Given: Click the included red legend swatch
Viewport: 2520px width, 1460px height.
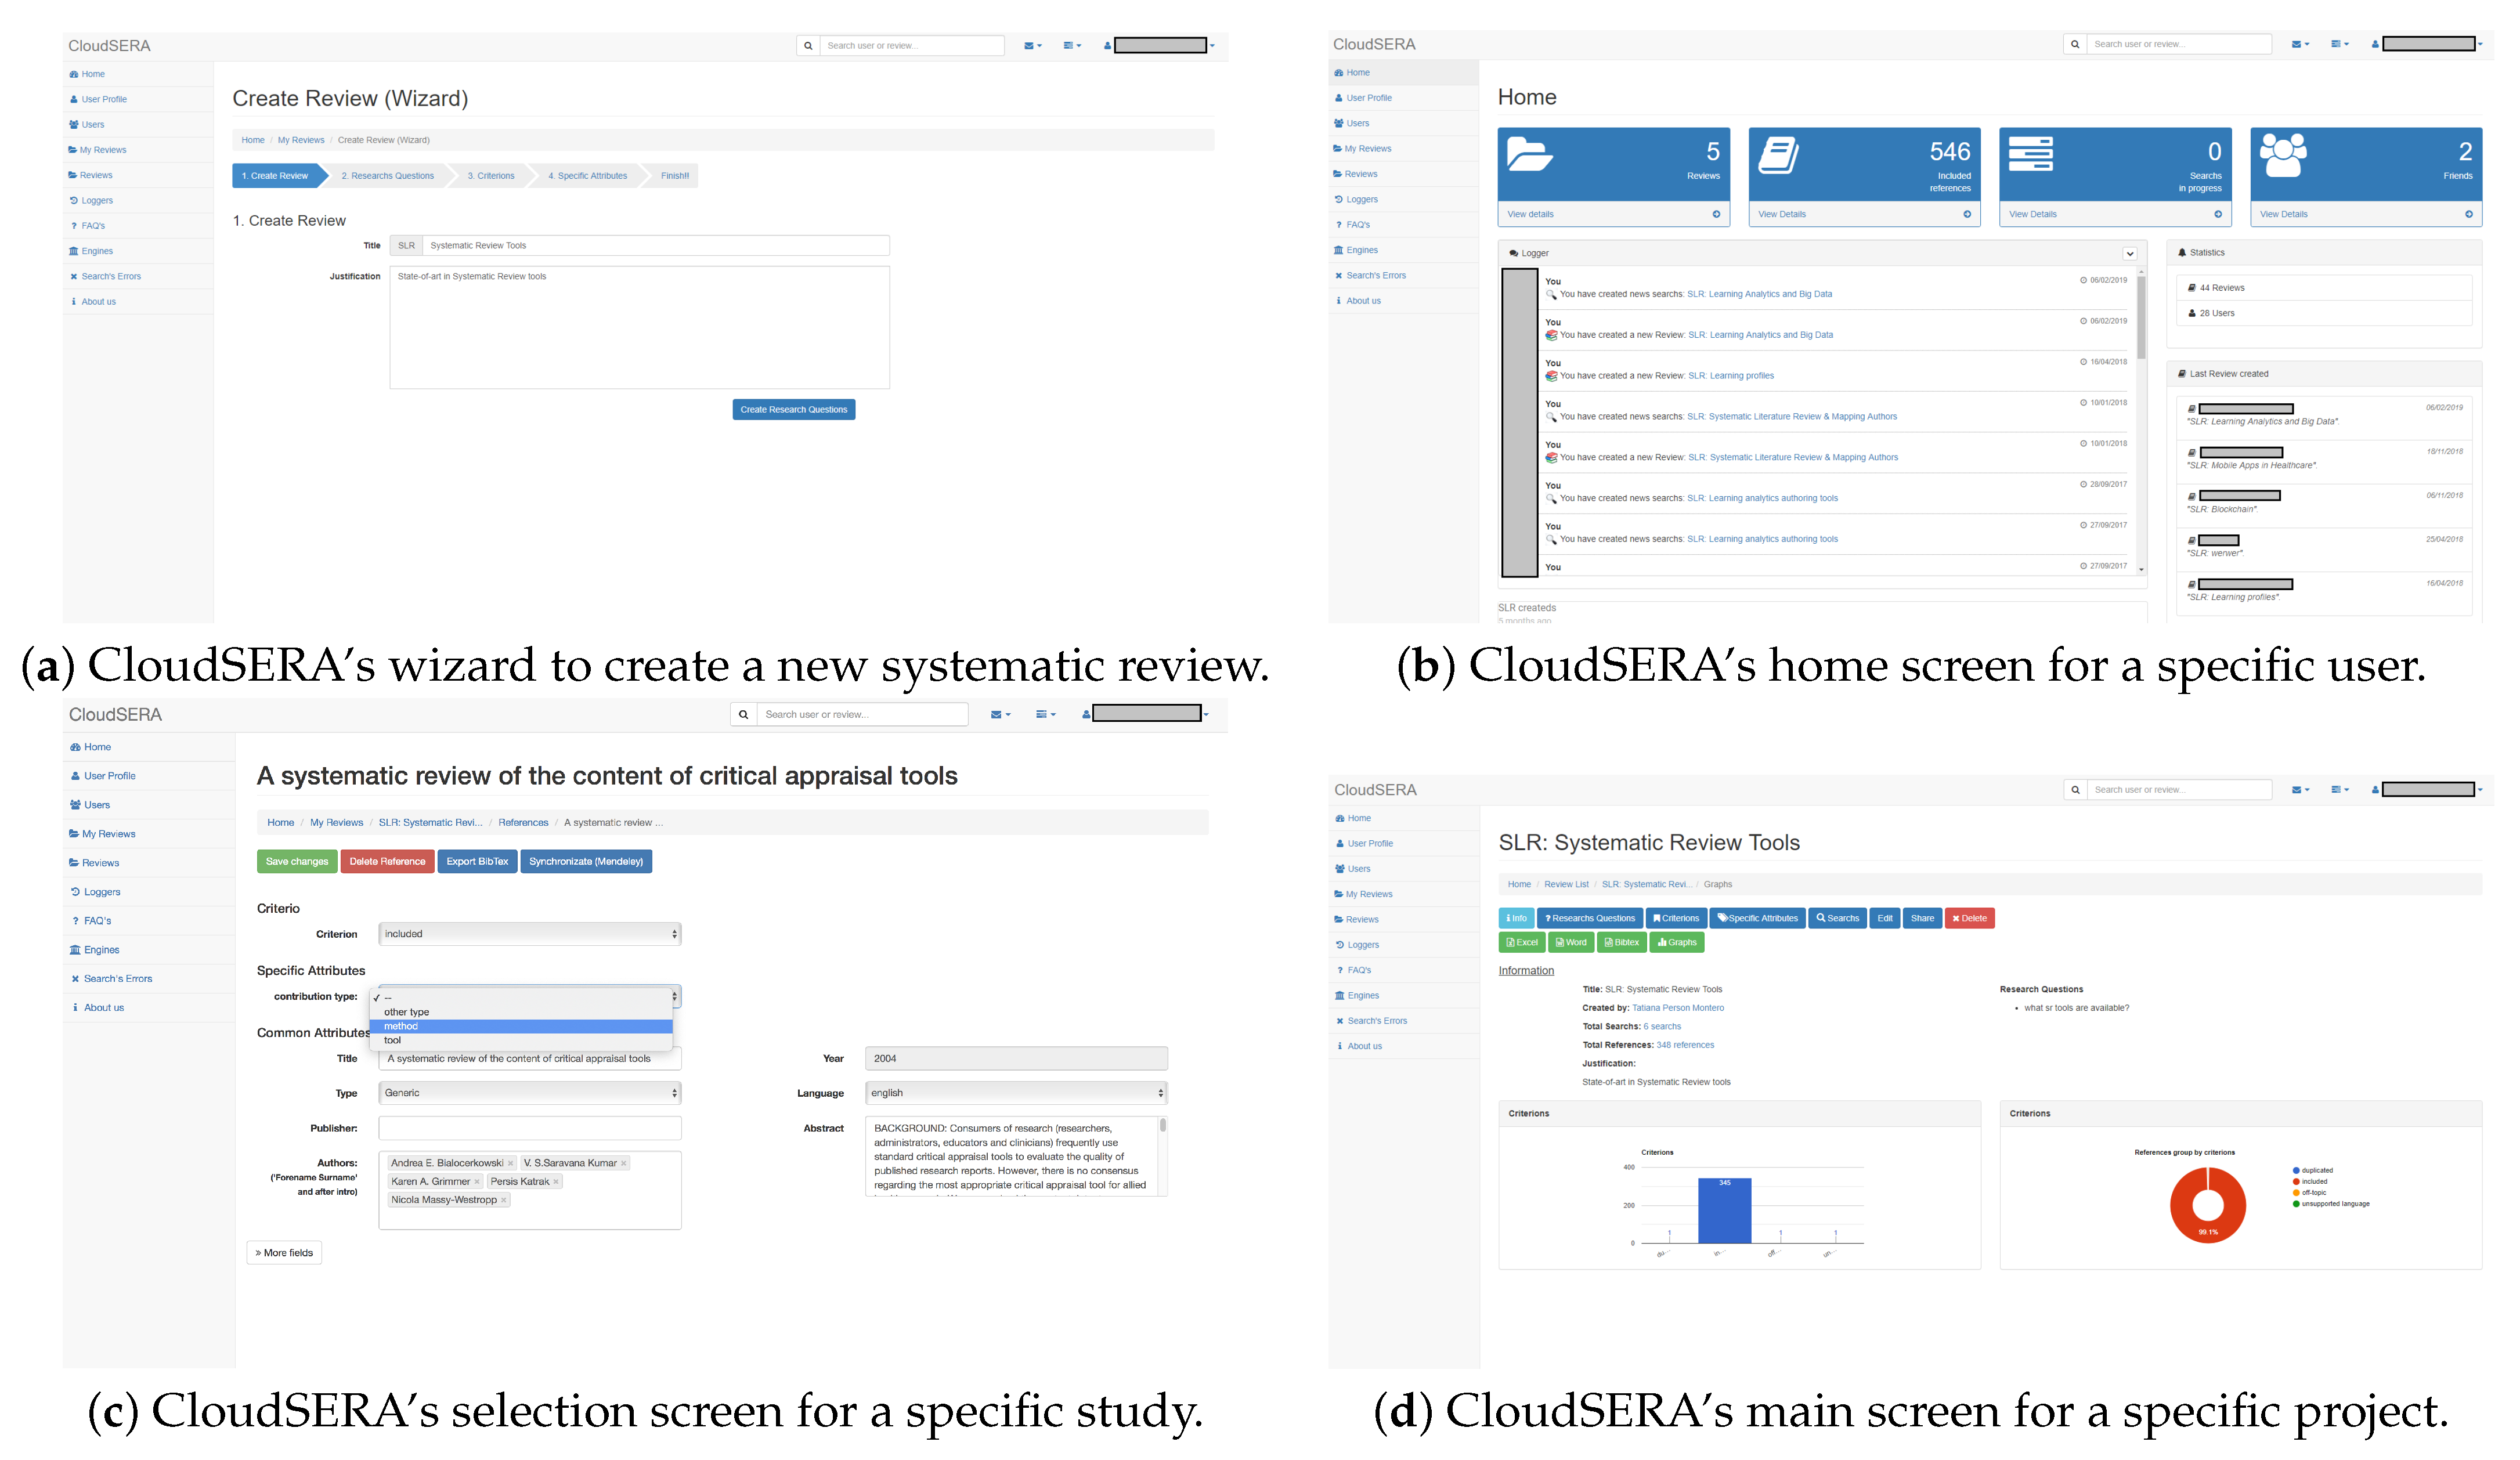Looking at the screenshot, I should [x=2296, y=1182].
